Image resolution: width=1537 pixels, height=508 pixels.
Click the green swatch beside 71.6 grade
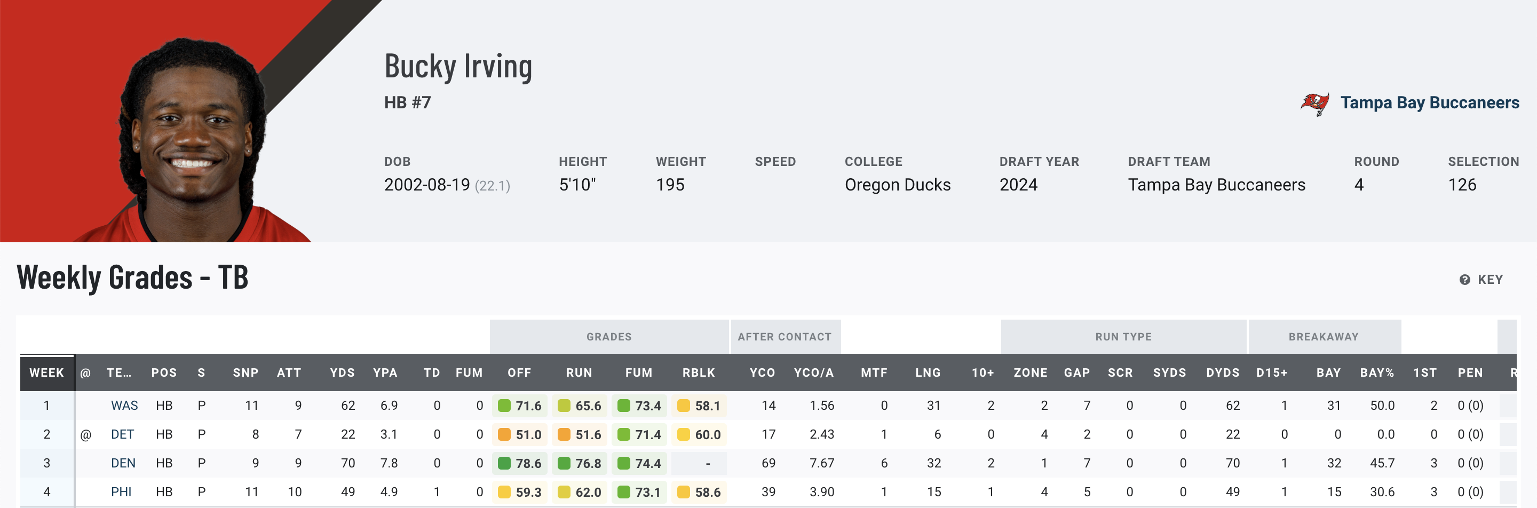click(504, 406)
